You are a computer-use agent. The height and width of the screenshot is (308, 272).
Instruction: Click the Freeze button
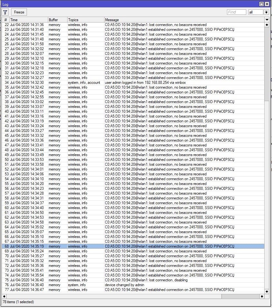(19, 12)
